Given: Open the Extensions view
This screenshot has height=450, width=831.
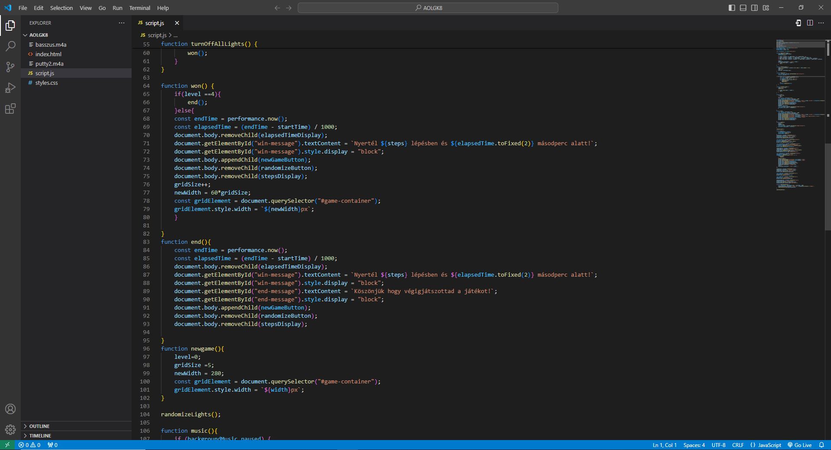Looking at the screenshot, I should pyautogui.click(x=10, y=109).
